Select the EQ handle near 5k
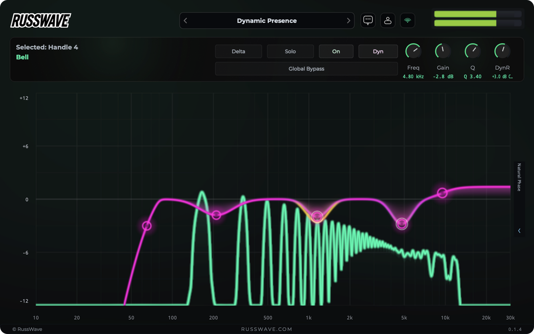The height and width of the screenshot is (334, 534). click(x=402, y=224)
